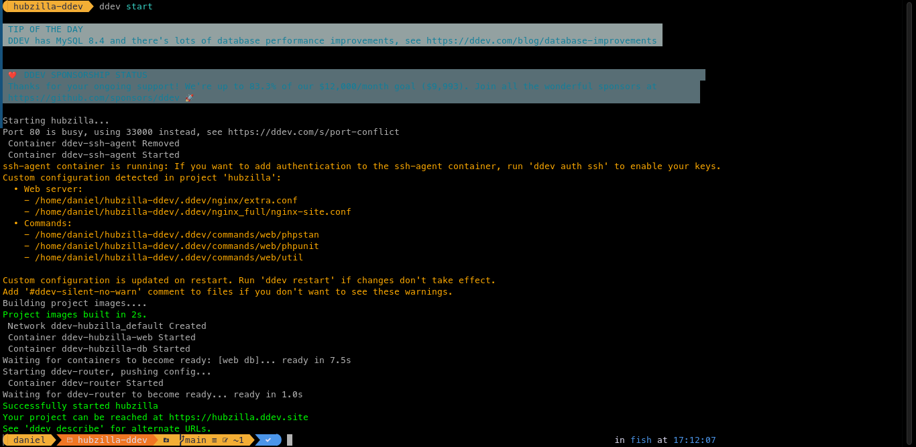The height and width of the screenshot is (447, 916).
Task: Click the 'ddev describe' hint line
Action: pyautogui.click(x=107, y=429)
